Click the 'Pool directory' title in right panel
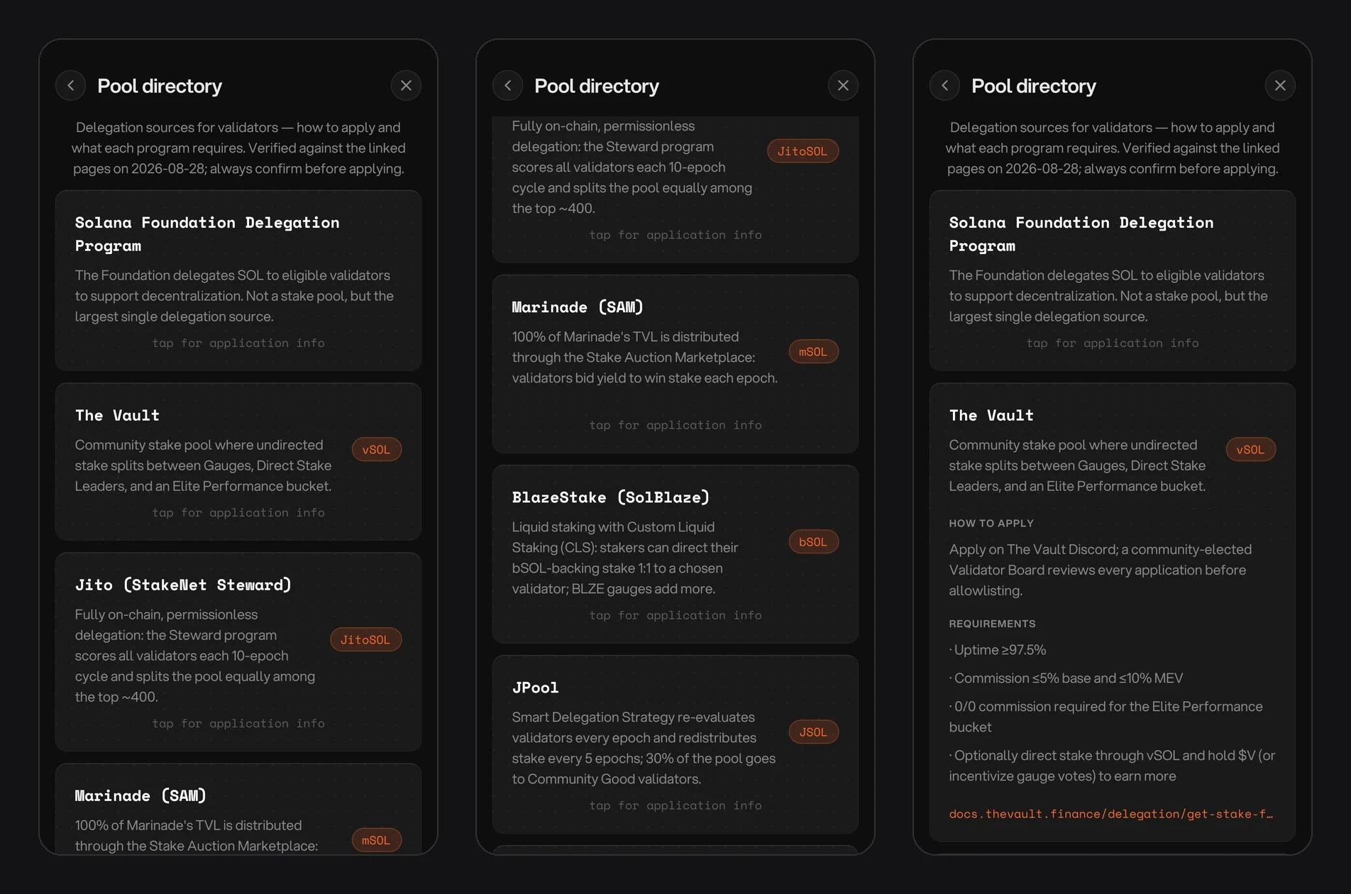The image size is (1351, 894). (1034, 86)
